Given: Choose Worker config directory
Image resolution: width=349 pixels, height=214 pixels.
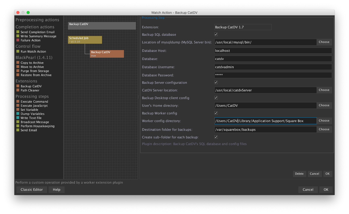Looking at the screenshot, I should [324, 121].
